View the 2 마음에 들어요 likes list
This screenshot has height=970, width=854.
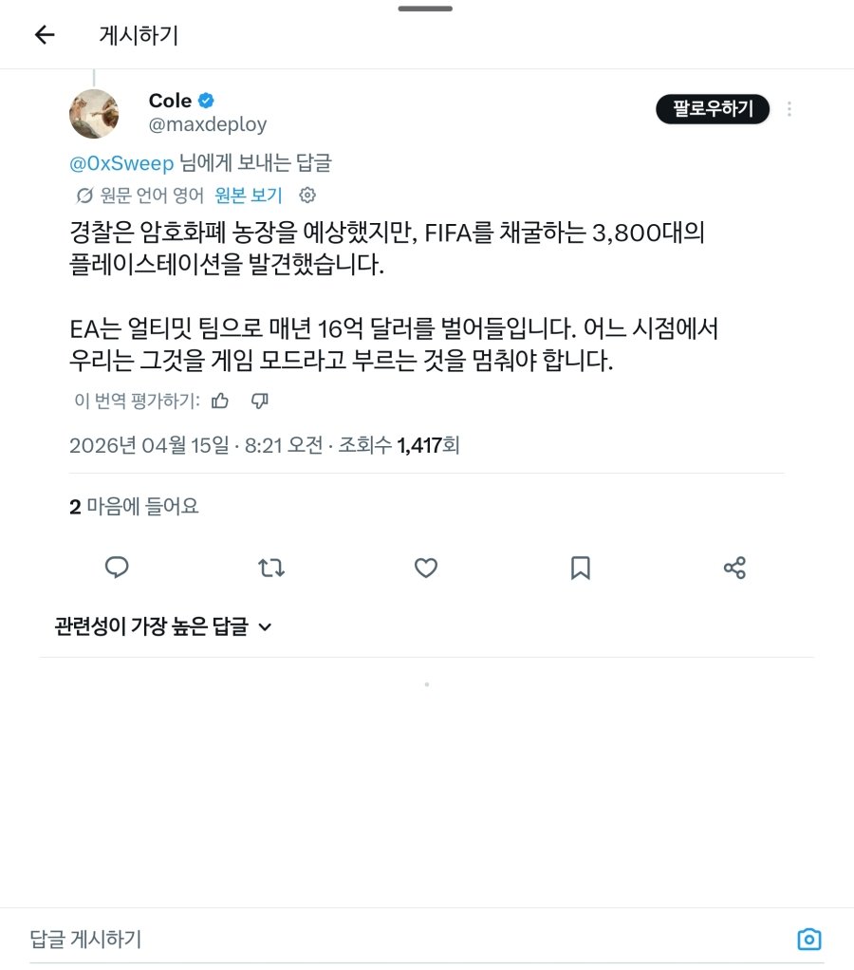pos(134,507)
